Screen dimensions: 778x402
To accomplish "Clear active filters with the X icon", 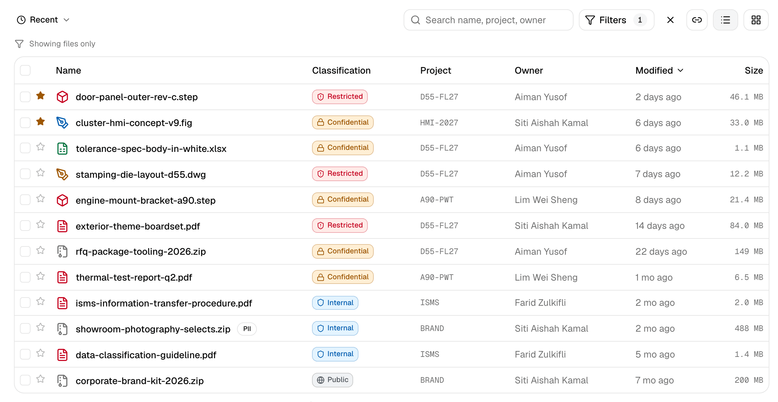I will (x=670, y=20).
